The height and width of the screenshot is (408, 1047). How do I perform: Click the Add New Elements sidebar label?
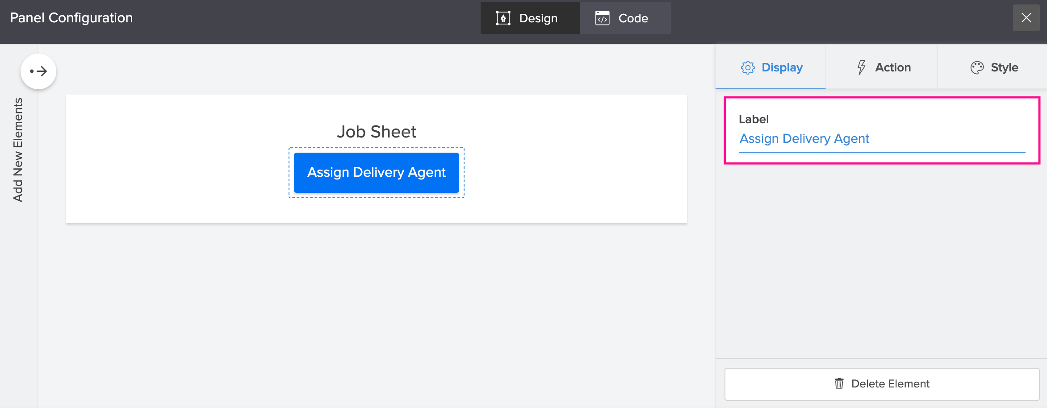[x=18, y=150]
